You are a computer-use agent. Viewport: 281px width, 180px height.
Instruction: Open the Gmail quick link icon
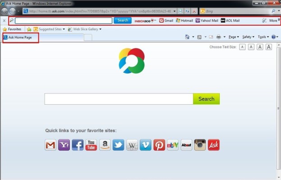click(50, 145)
